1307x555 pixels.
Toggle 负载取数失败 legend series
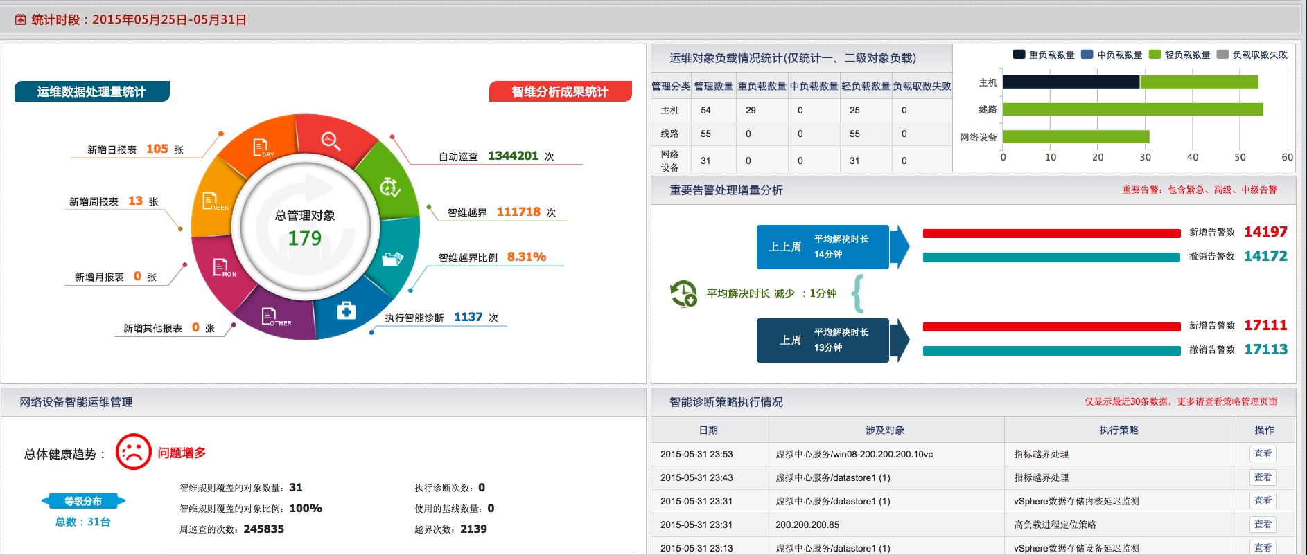pyautogui.click(x=1252, y=55)
